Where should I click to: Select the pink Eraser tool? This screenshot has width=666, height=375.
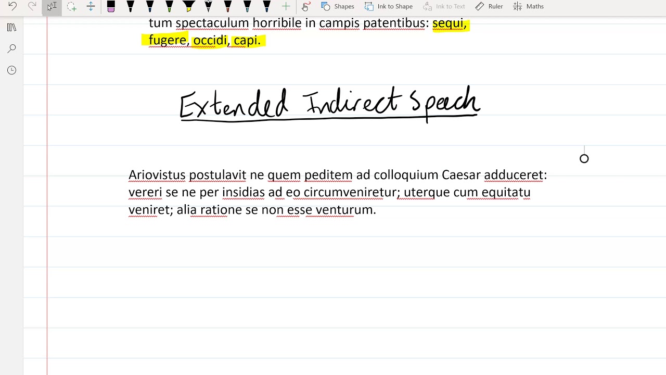[x=111, y=6]
